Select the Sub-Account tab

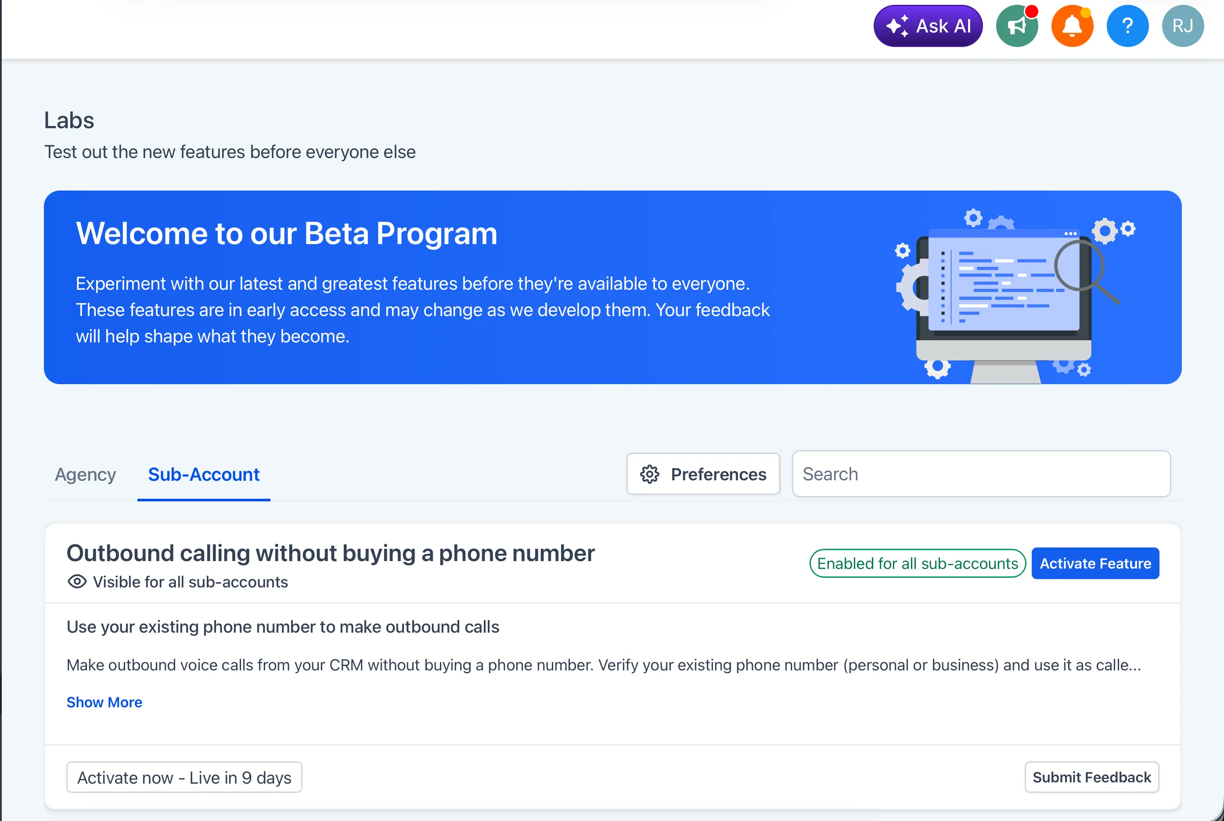pos(204,474)
